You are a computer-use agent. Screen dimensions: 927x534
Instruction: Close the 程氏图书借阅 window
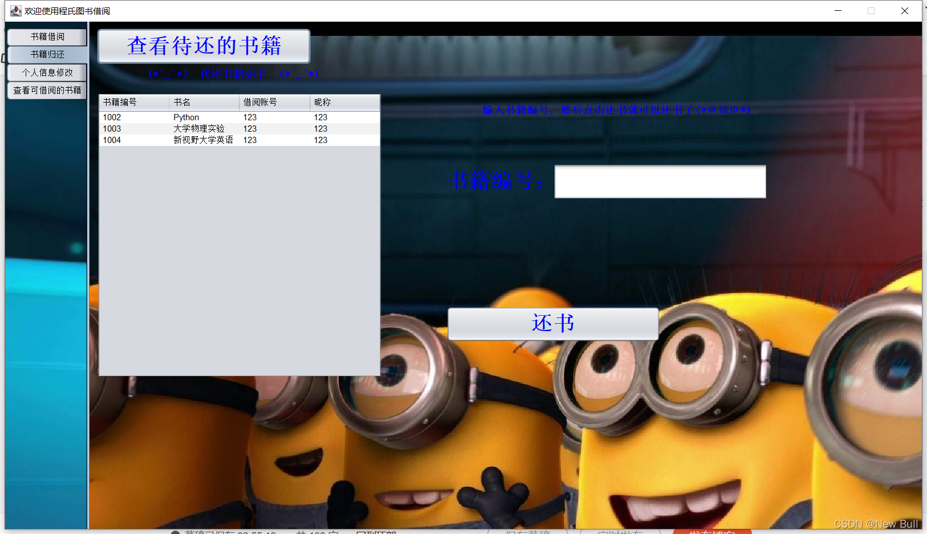pyautogui.click(x=905, y=11)
